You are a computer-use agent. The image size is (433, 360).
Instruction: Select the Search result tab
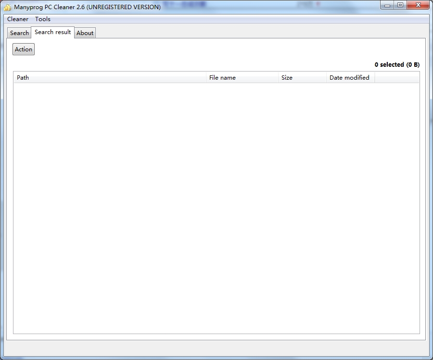[x=53, y=32]
